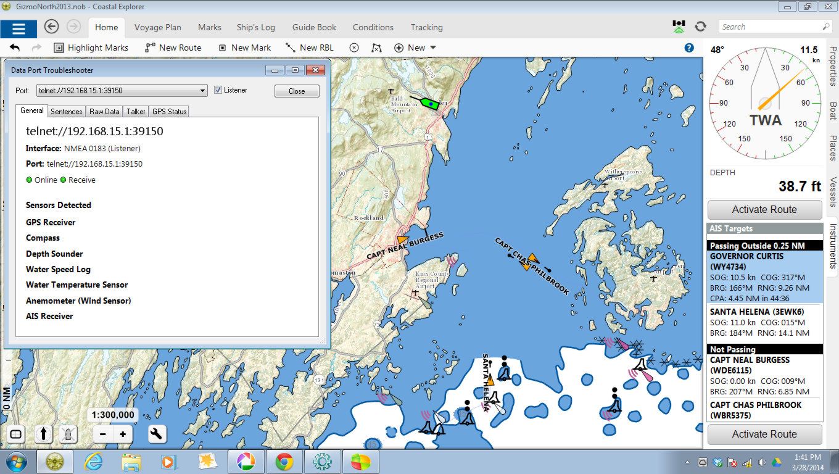Open the blue hamburger main menu
This screenshot has height=474, width=839.
[x=19, y=28]
